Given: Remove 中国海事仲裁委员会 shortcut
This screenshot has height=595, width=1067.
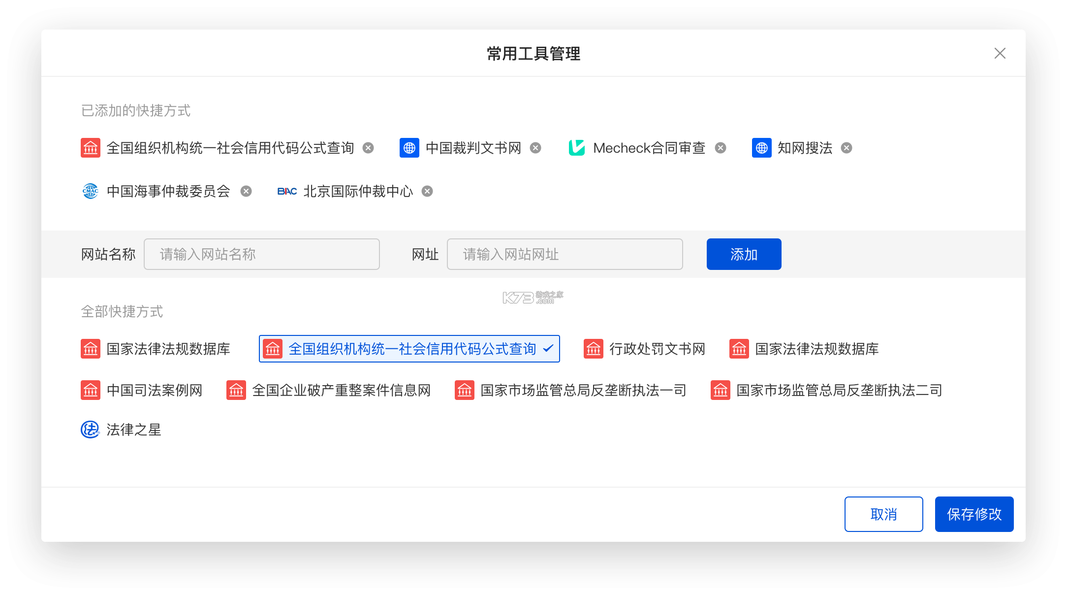Looking at the screenshot, I should pos(246,191).
